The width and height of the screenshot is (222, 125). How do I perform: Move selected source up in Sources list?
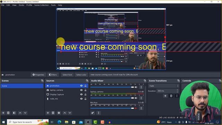pyautogui.click(x=65, y=113)
